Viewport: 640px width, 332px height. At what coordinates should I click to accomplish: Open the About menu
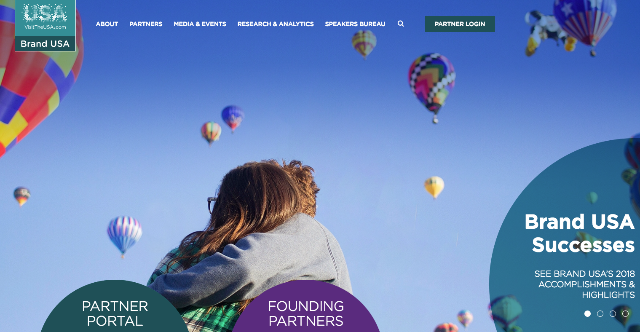click(107, 24)
